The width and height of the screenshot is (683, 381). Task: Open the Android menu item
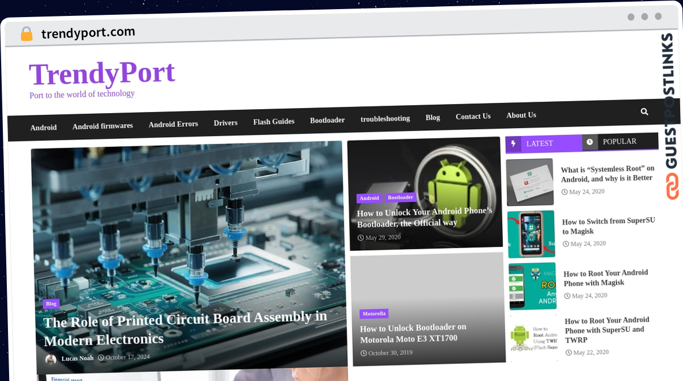tap(43, 127)
